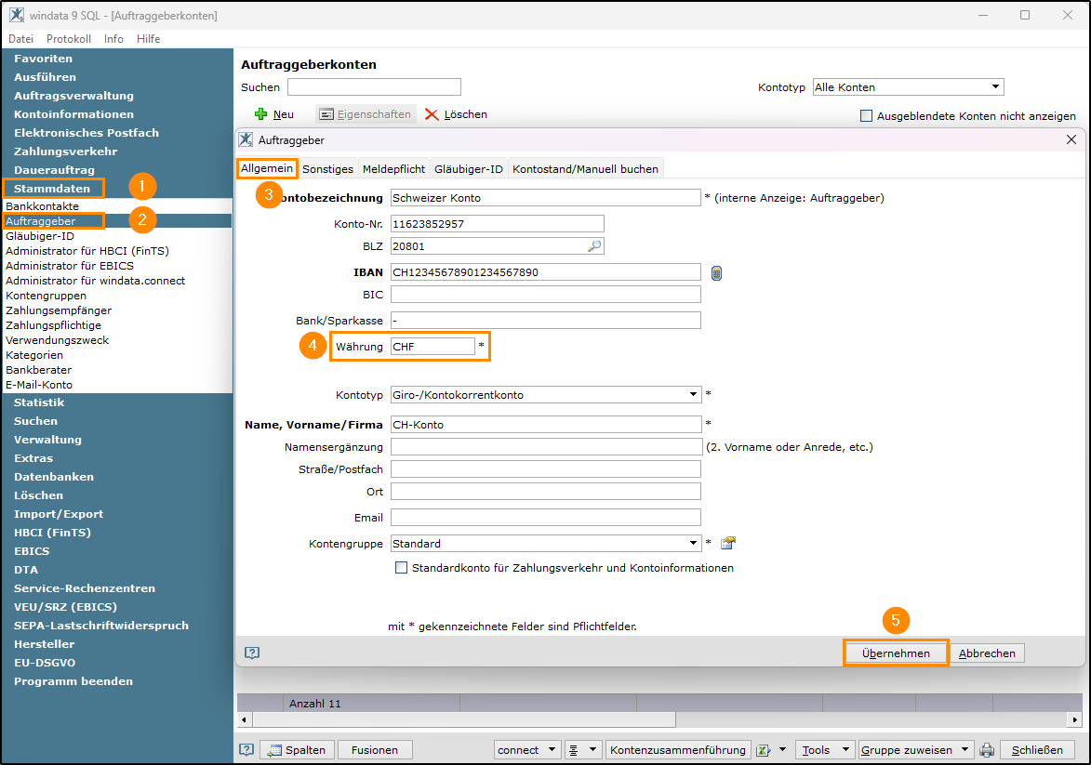Open help icon in Auftraggeber dialog
Viewport: 1091px width, 765px height.
[x=252, y=653]
